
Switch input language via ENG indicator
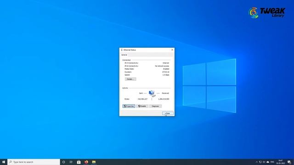272,162
